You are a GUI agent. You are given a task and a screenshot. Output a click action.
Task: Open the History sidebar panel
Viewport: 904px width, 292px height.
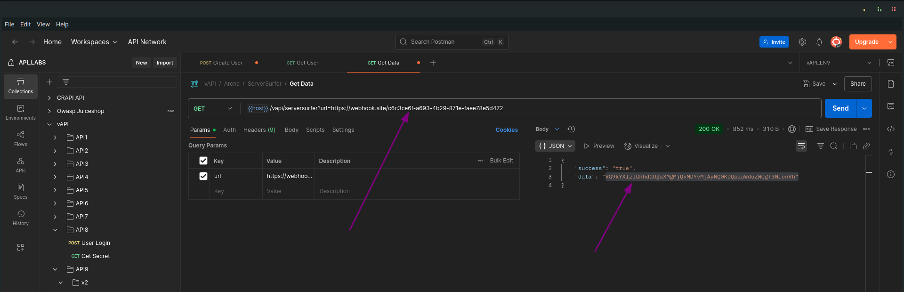[21, 218]
